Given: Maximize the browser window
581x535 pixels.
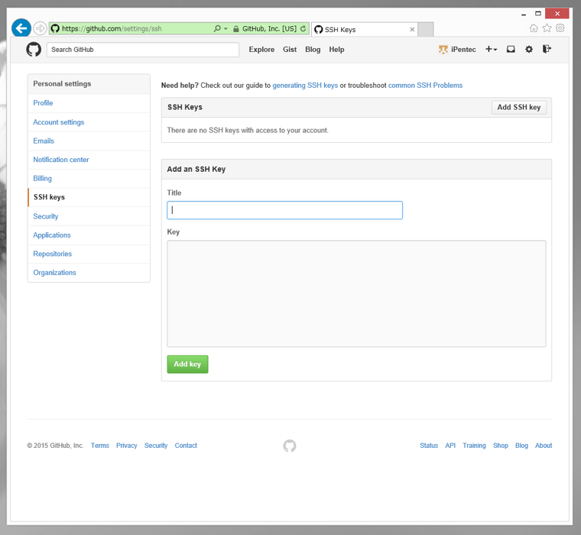Looking at the screenshot, I should point(538,14).
